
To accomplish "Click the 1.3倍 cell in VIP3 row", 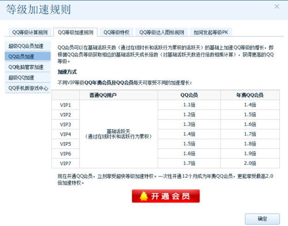I will coord(189,124).
